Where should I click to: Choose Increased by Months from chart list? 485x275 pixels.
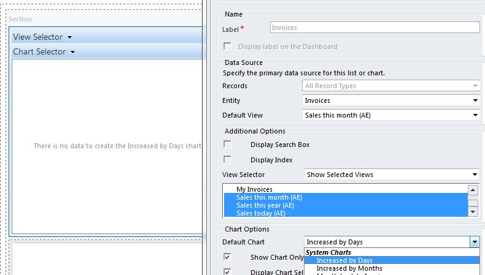pos(349,268)
